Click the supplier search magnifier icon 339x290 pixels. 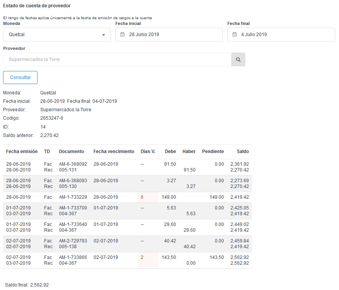[238, 59]
